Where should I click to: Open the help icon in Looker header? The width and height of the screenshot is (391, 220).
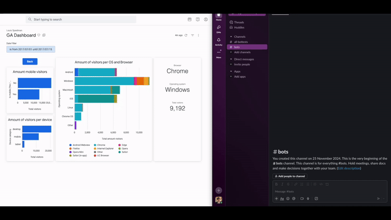coord(197,19)
